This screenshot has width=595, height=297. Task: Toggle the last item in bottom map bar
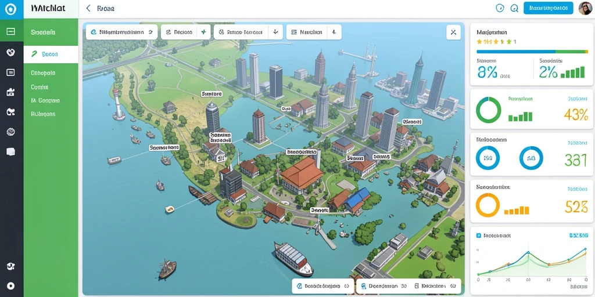pos(436,286)
